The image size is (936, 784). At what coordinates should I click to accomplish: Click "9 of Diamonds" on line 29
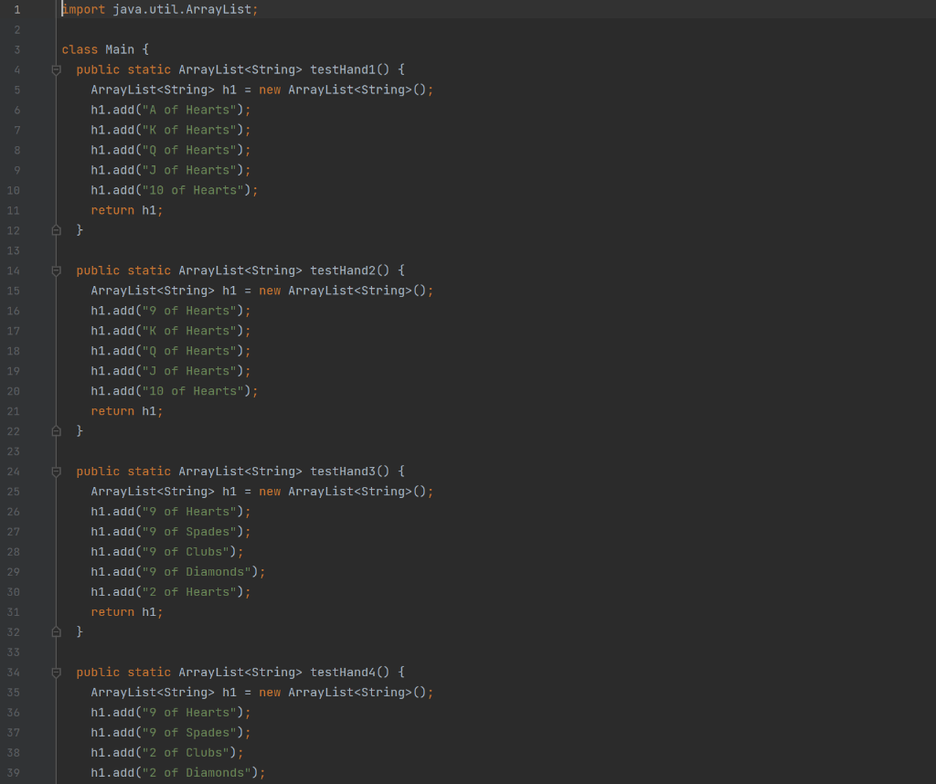coord(197,572)
